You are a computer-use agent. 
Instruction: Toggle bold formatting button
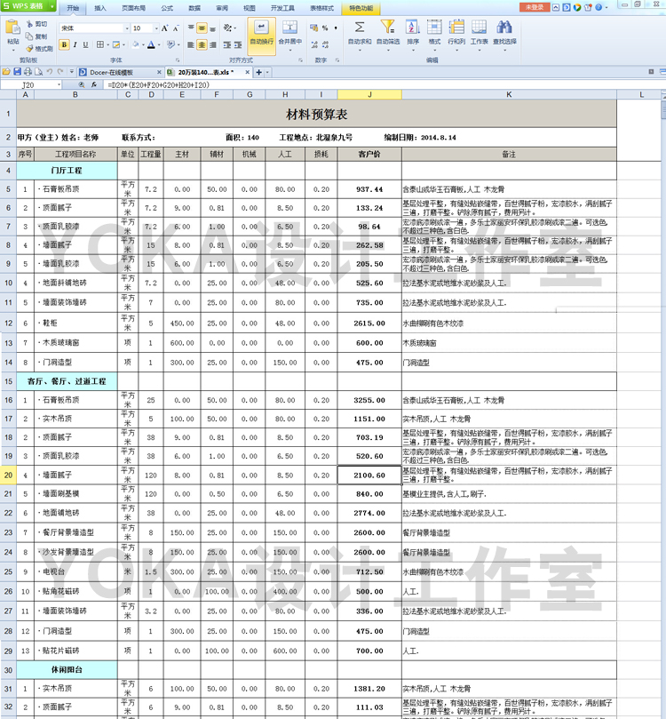pos(64,44)
